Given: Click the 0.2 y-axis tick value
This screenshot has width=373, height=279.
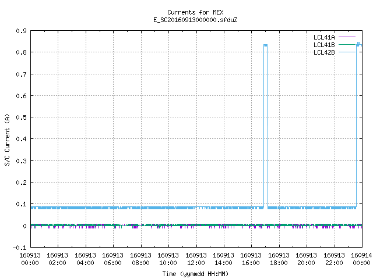Looking at the screenshot, I should pyautogui.click(x=21, y=183).
